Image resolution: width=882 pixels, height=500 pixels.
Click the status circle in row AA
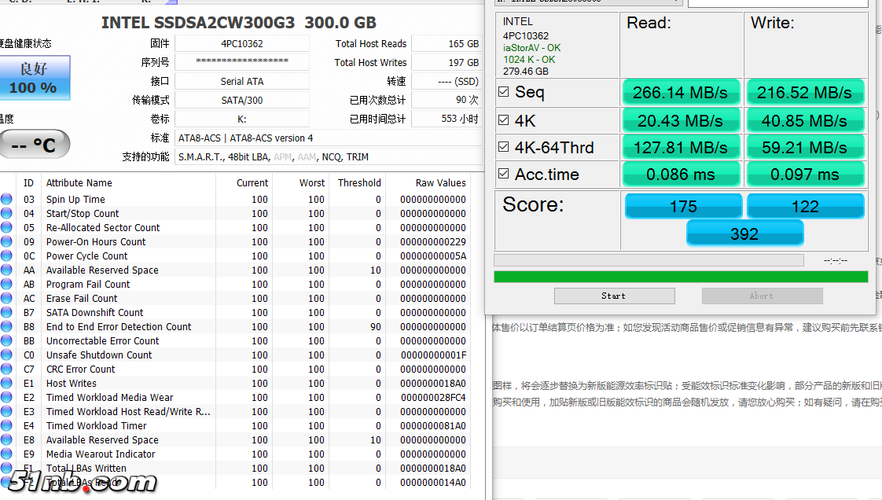[6, 270]
